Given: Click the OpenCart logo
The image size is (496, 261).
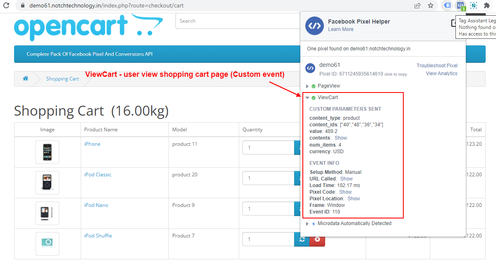Looking at the screenshot, I should 89,27.
